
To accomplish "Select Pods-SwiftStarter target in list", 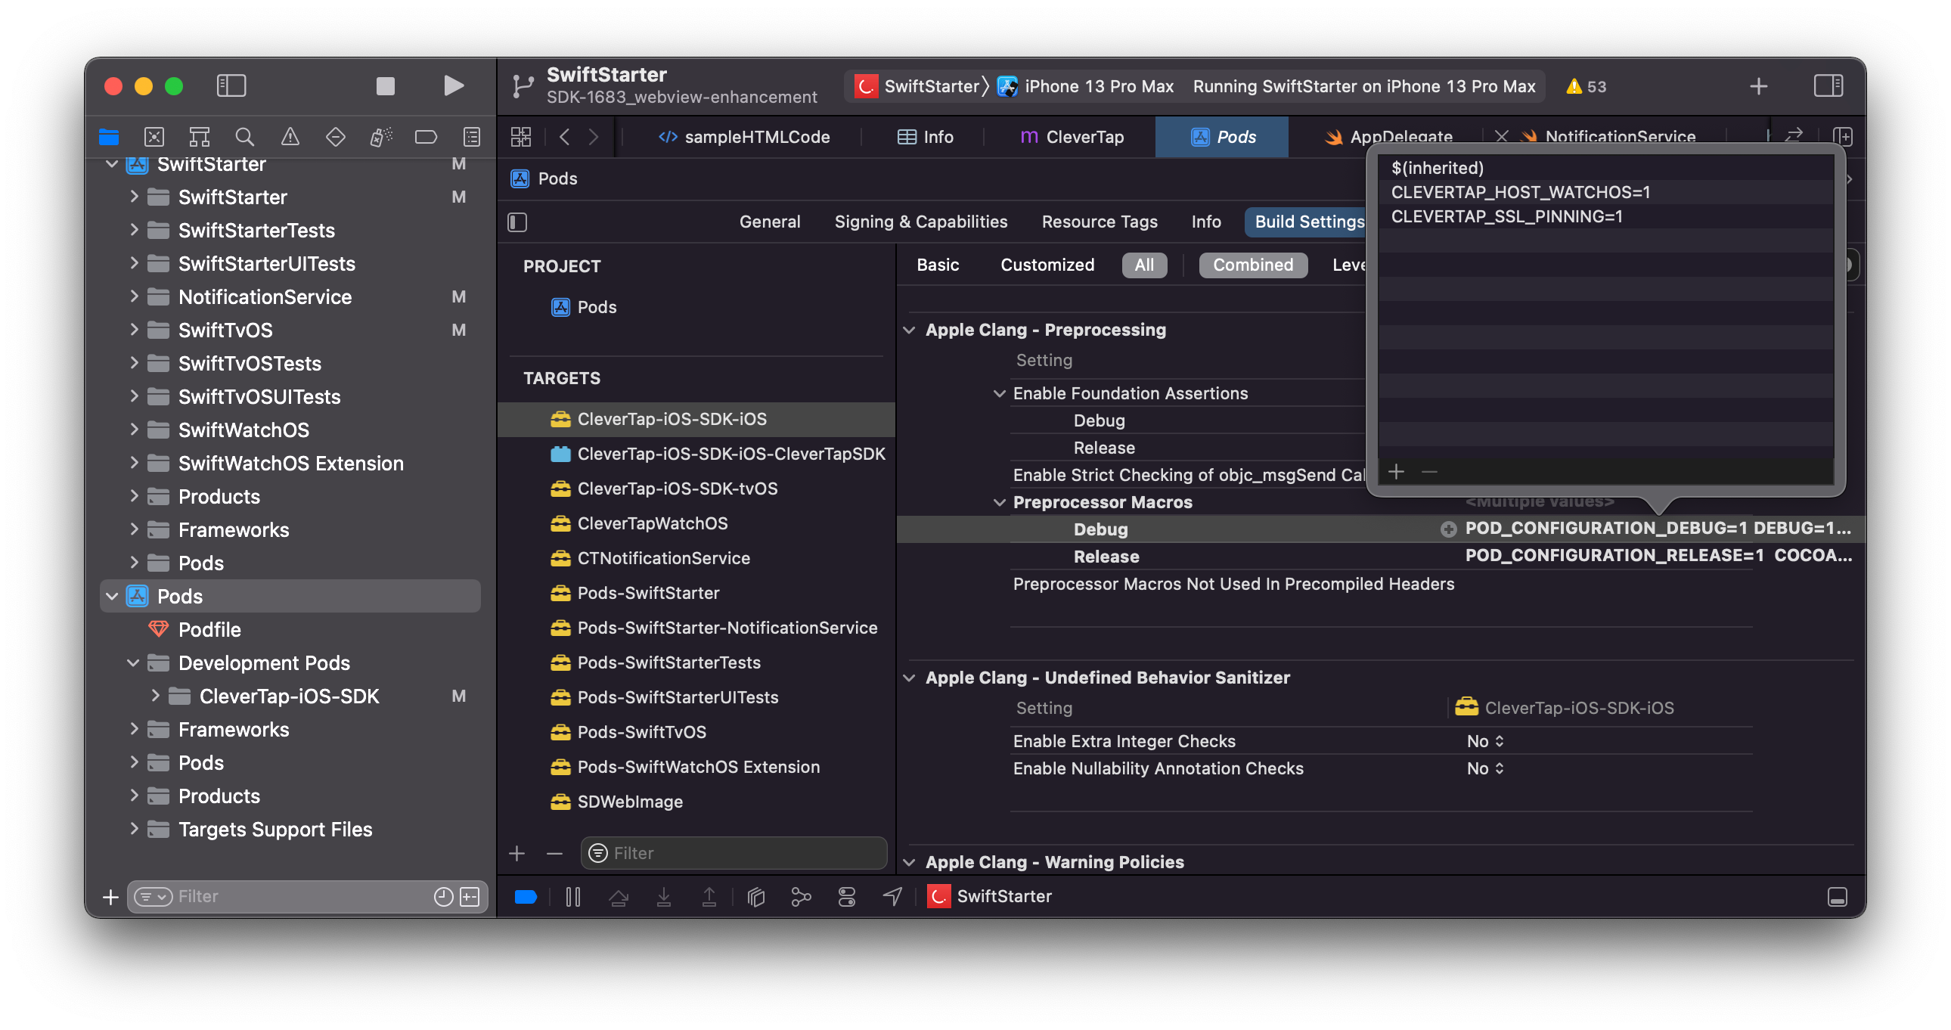I will [647, 592].
